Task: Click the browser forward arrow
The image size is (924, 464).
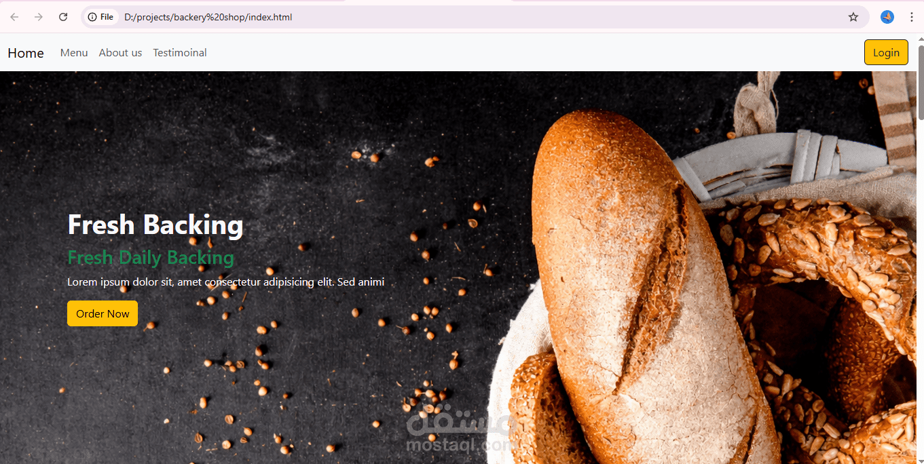Action: pos(39,17)
